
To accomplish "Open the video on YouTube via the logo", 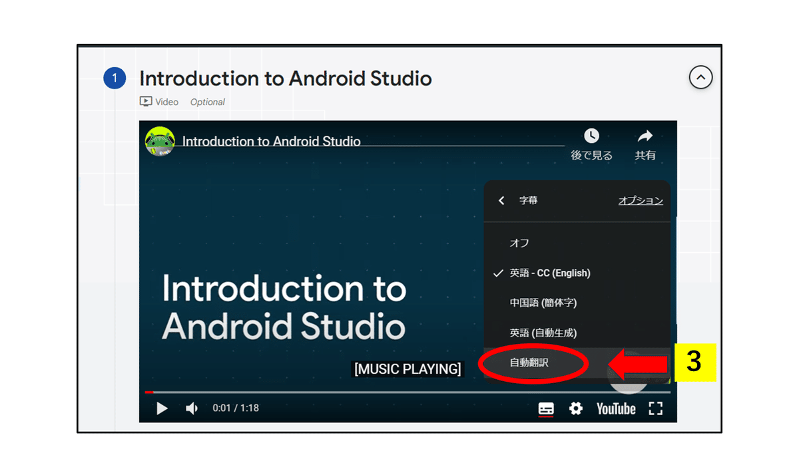I will pyautogui.click(x=616, y=408).
